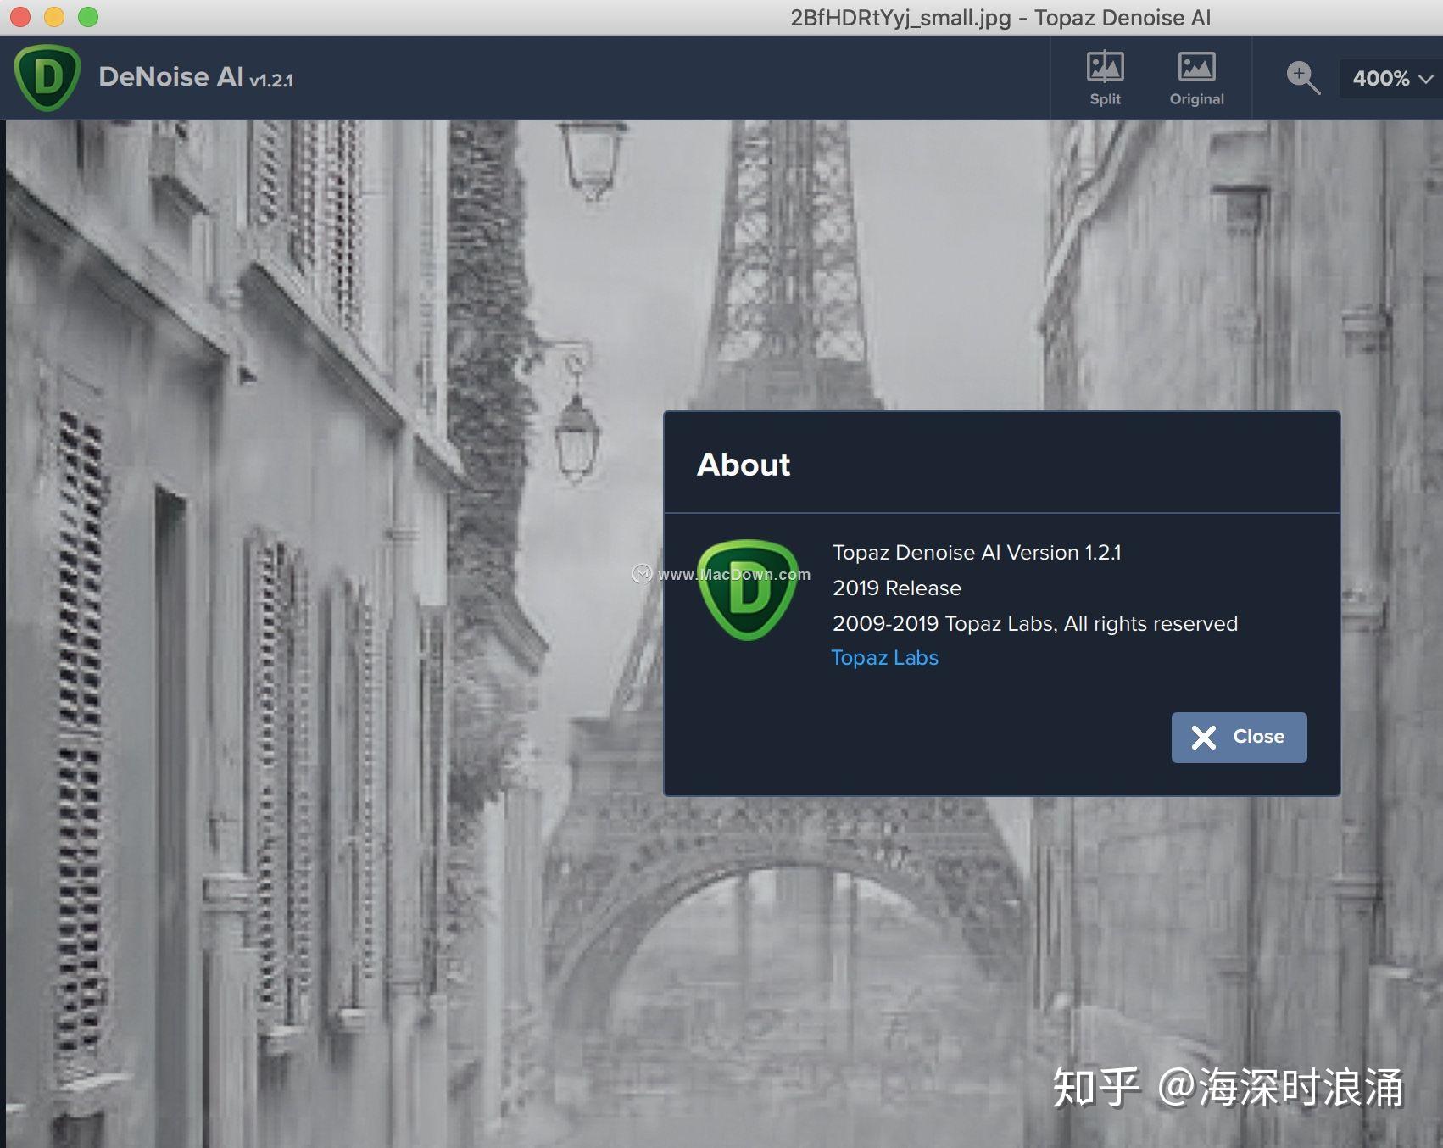Click the DeNoise AI v1.2.1 title text
1443x1148 pixels.
click(196, 77)
